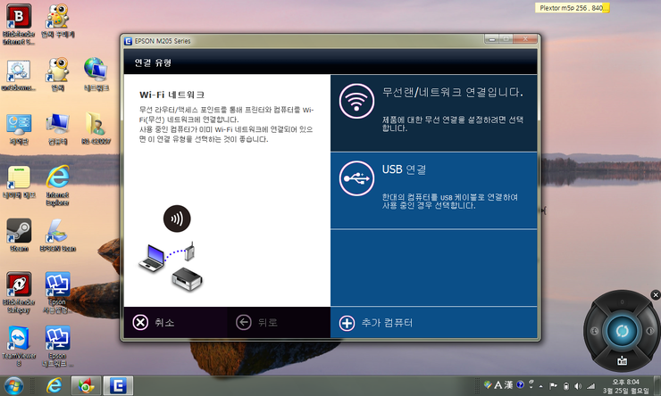The width and height of the screenshot is (661, 396).
Task: Switch to the Chrome taskbar button
Action: pyautogui.click(x=86, y=384)
